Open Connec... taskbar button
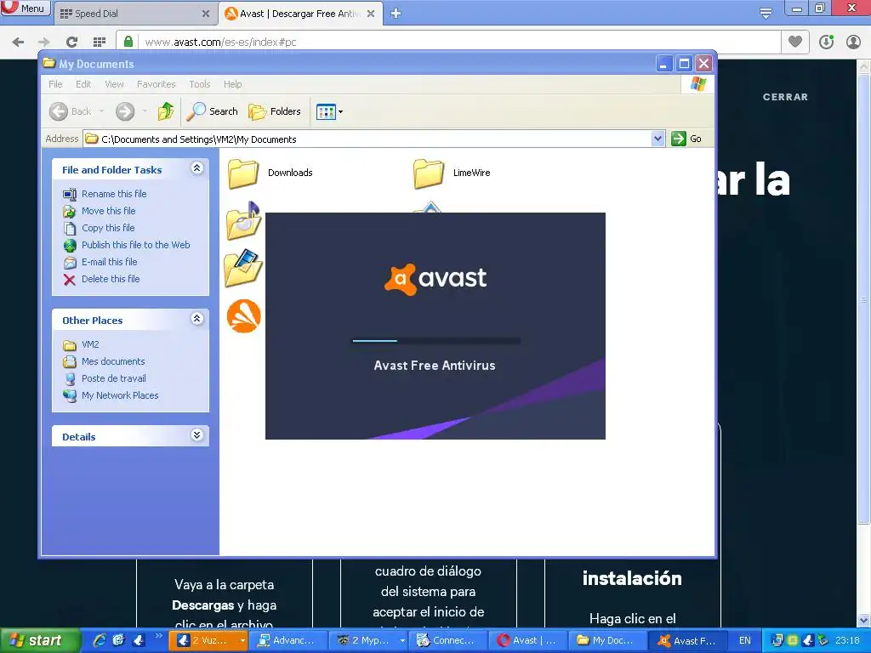 448,640
